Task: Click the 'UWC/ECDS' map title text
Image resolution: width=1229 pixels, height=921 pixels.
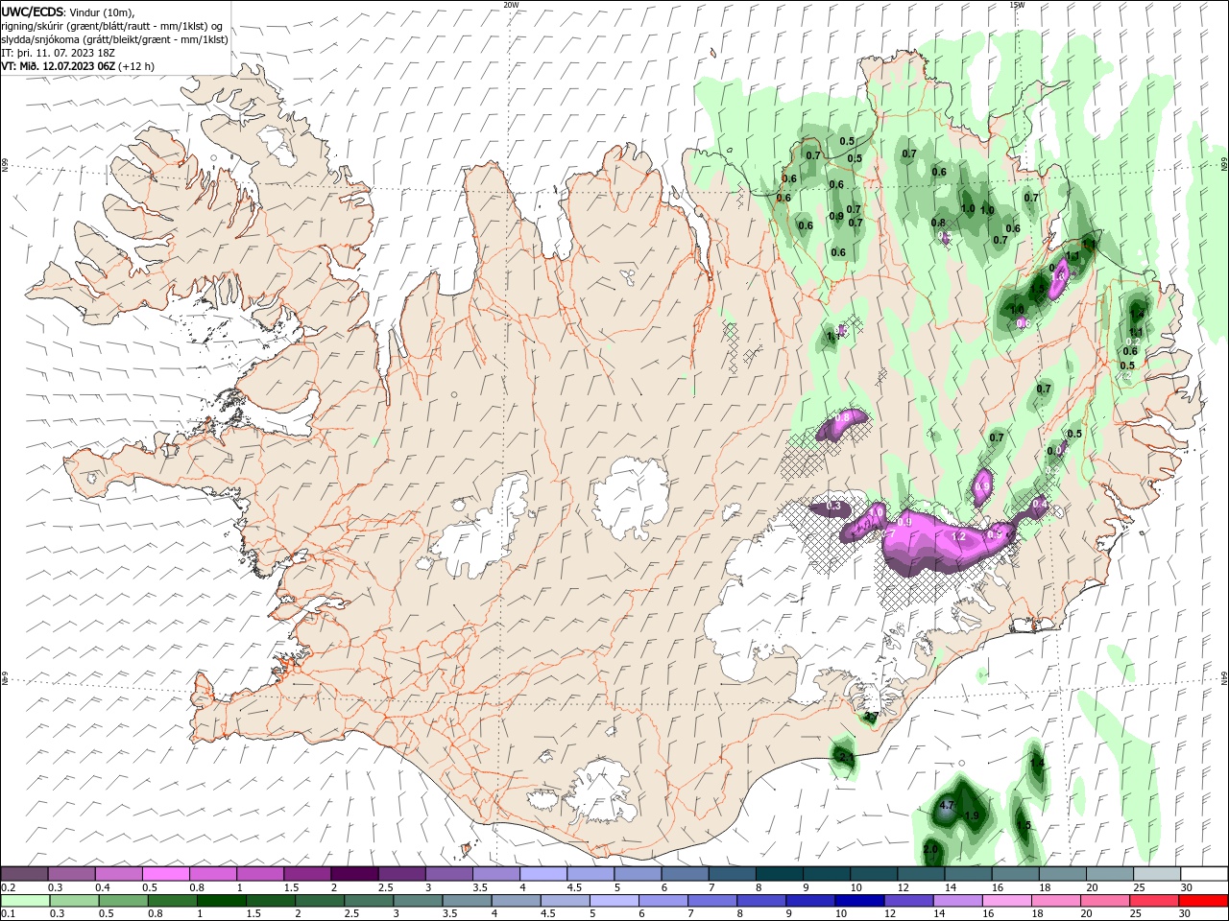Action: click(x=33, y=12)
